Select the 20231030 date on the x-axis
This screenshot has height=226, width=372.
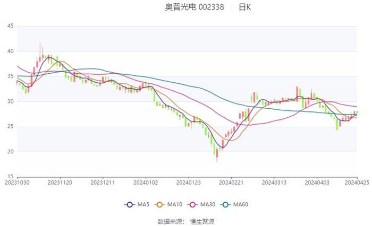tap(17, 182)
